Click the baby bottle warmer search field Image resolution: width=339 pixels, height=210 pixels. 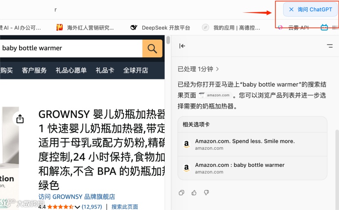pyautogui.click(x=71, y=48)
